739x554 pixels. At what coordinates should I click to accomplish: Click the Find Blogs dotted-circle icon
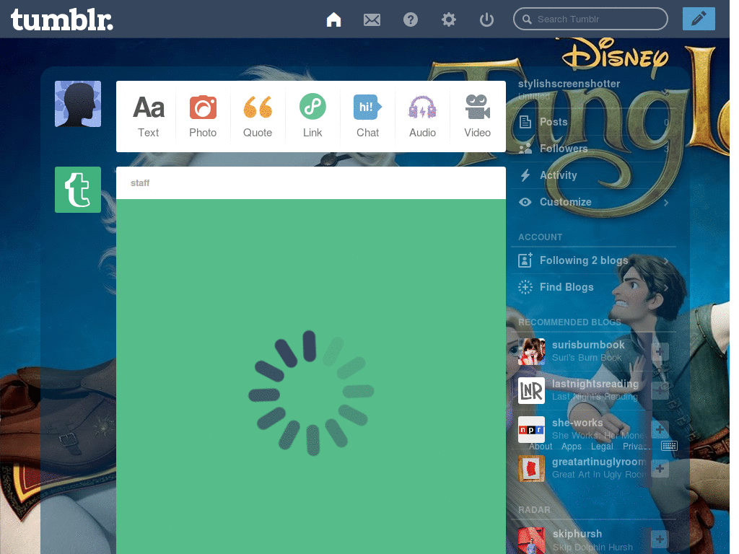(x=525, y=287)
